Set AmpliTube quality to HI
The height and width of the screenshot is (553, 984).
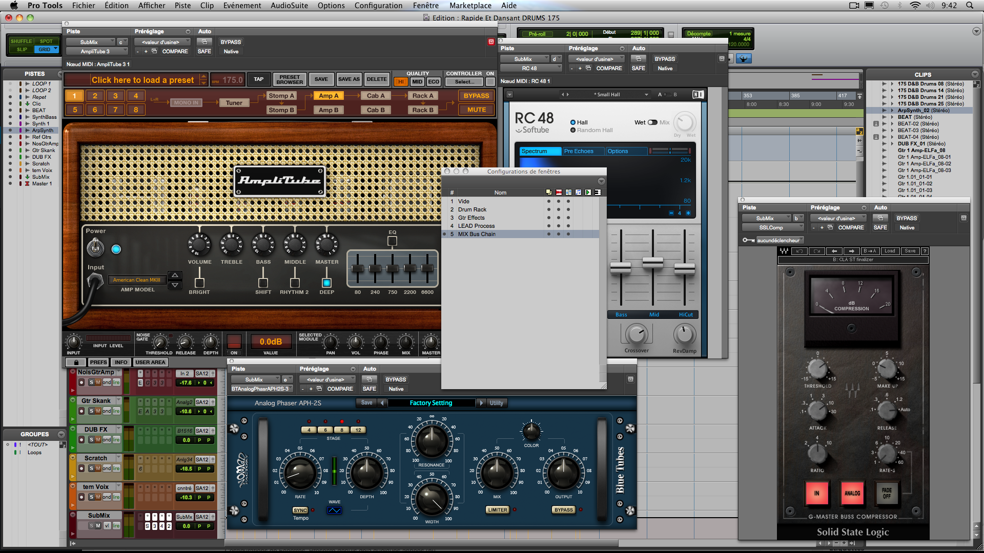(401, 82)
